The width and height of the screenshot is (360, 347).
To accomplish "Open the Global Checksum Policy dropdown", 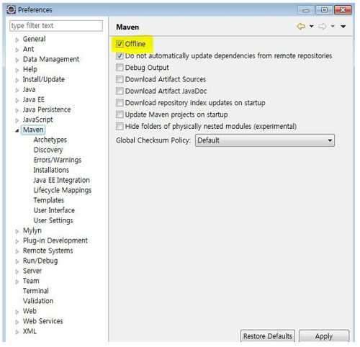I will tap(265, 140).
